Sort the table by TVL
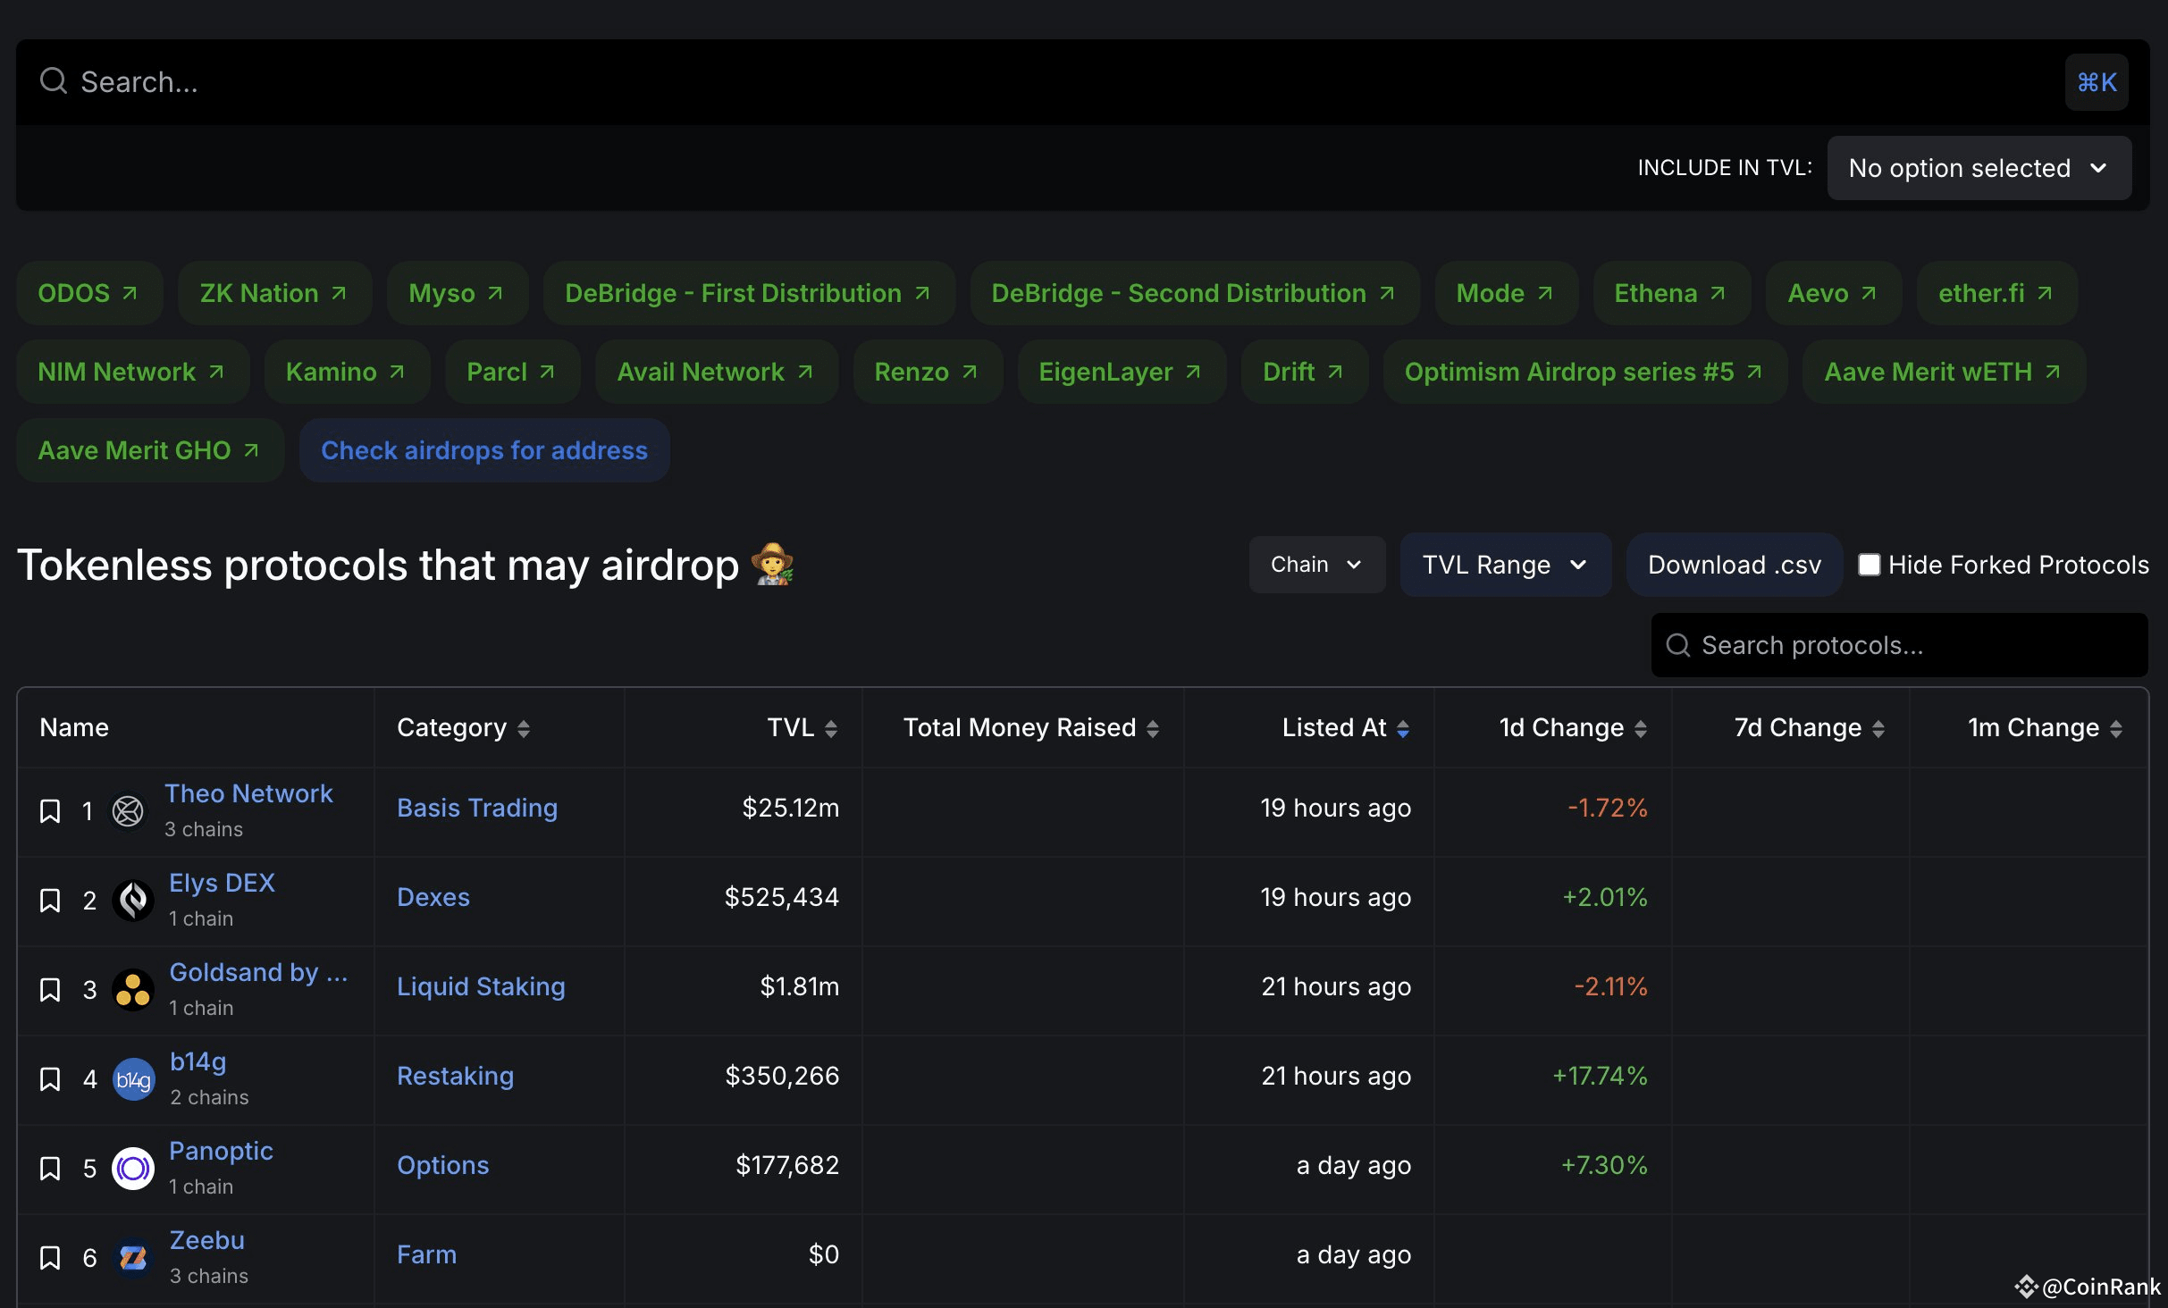The width and height of the screenshot is (2168, 1308). (x=832, y=727)
